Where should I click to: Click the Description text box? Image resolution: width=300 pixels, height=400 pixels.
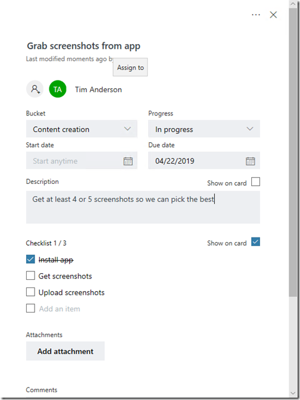click(143, 207)
